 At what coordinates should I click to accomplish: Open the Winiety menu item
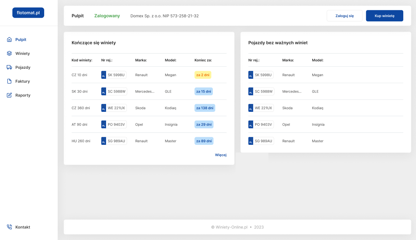[22, 53]
